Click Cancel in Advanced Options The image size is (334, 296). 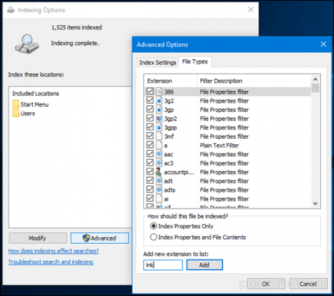point(308,284)
